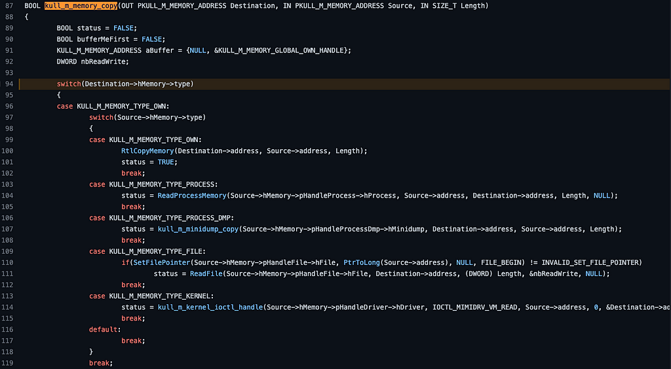This screenshot has width=671, height=369.
Task: Select line number 87 in the gutter
Action: [9, 6]
